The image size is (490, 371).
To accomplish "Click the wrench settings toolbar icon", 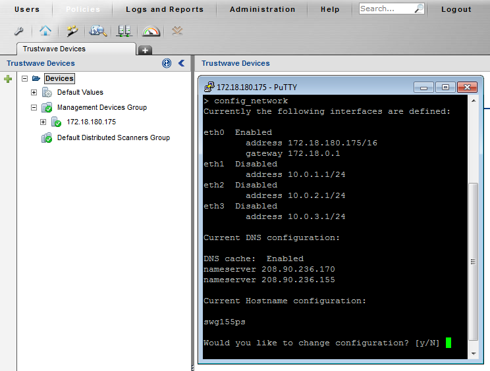I will coord(18,31).
